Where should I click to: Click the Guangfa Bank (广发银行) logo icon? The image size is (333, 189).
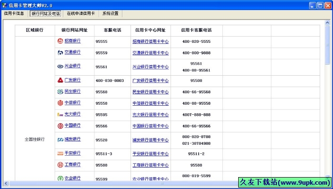coord(61,80)
